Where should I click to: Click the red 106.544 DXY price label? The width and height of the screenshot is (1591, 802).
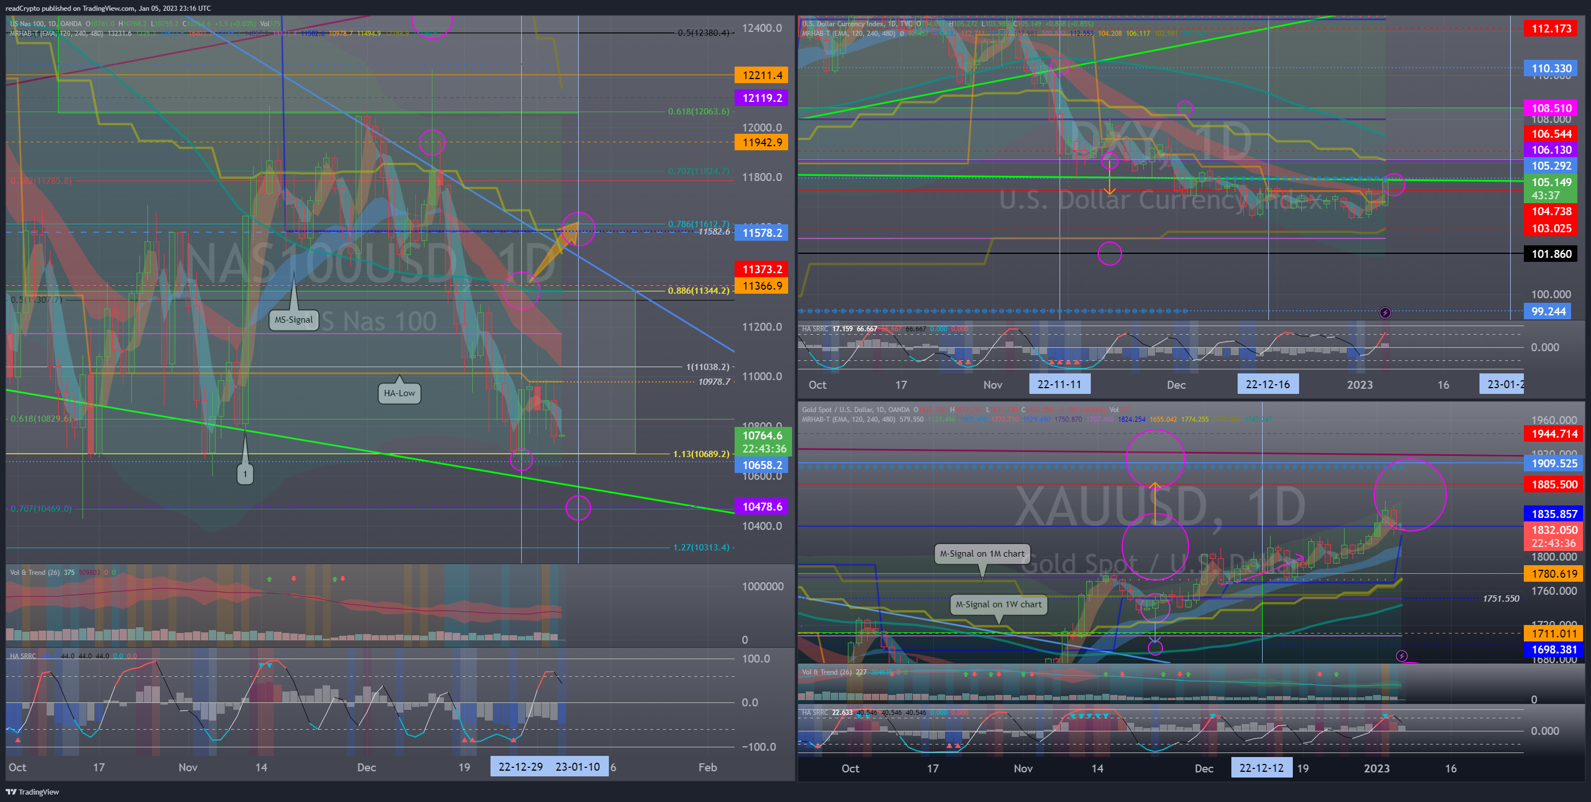[1551, 134]
